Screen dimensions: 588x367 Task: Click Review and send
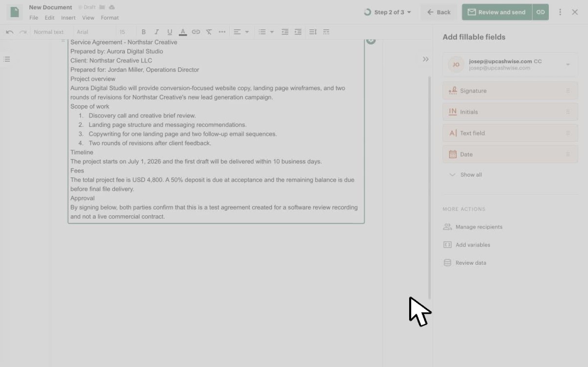[497, 12]
